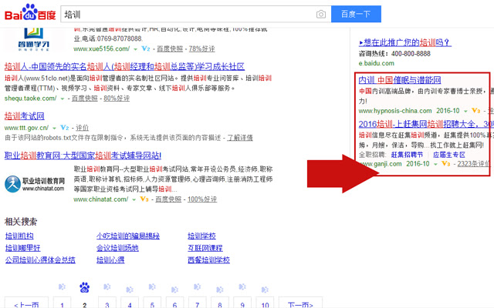Open 100%好评 rating link
Screen dimensions: 494x308
pyautogui.click(x=202, y=199)
